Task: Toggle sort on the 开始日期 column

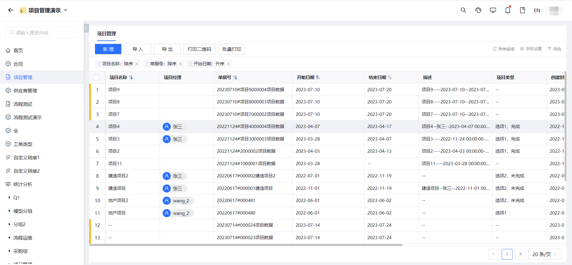Action: (318, 78)
